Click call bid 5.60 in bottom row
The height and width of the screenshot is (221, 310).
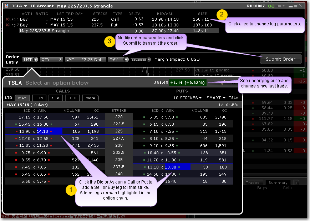click(26, 181)
